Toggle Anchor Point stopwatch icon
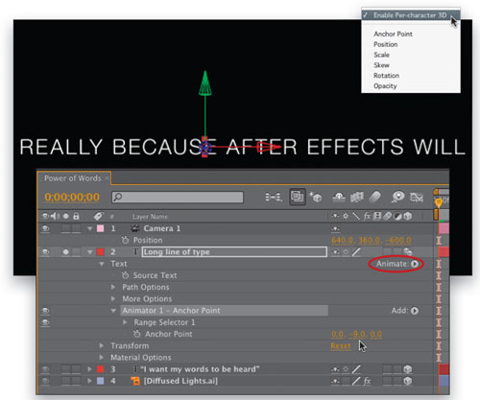480x400 pixels. 137,334
